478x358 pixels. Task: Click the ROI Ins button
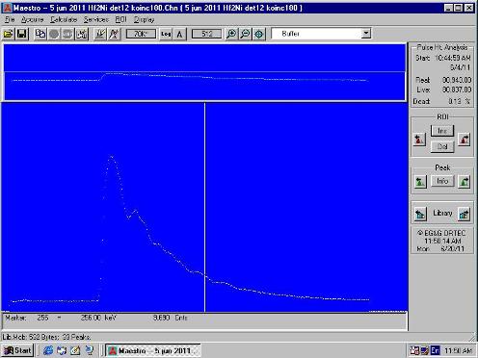442,131
